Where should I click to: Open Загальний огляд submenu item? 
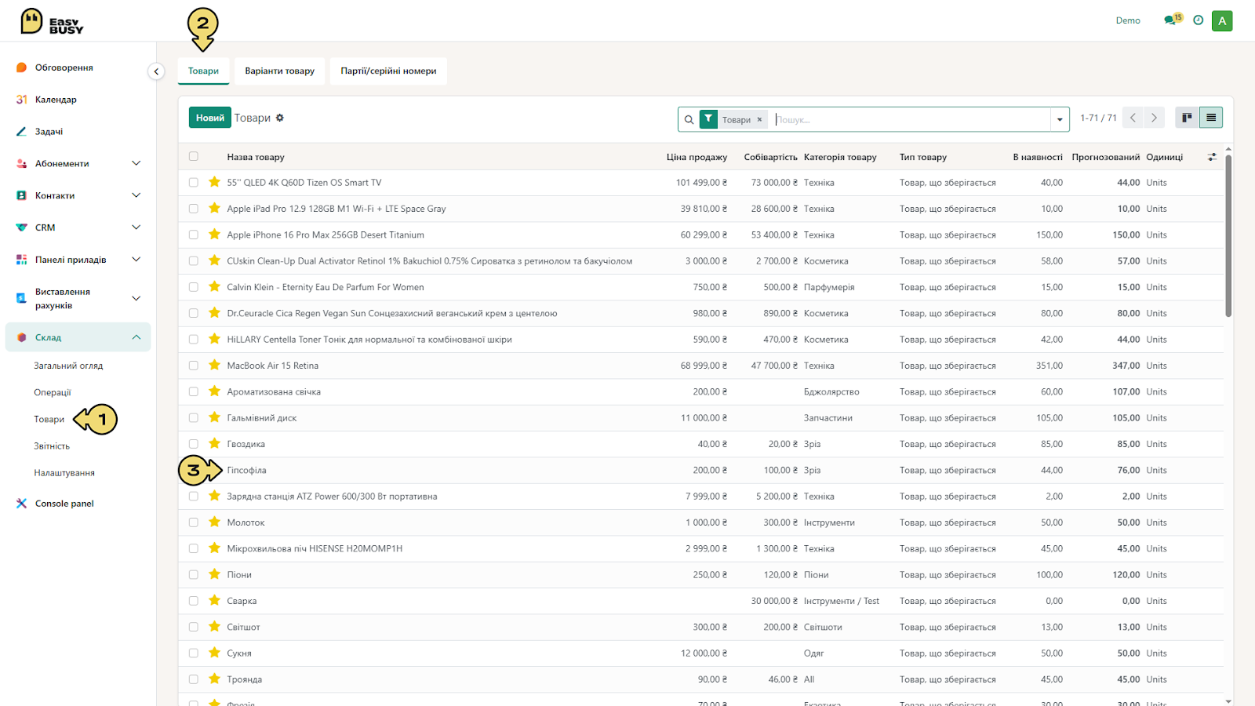(x=68, y=366)
